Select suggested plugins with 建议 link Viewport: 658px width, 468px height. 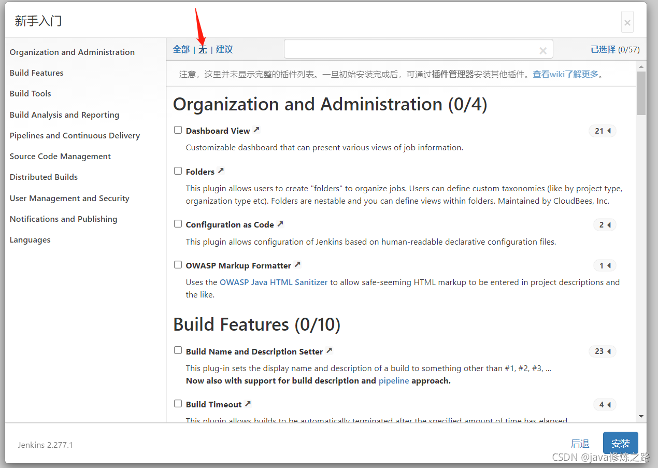point(224,49)
